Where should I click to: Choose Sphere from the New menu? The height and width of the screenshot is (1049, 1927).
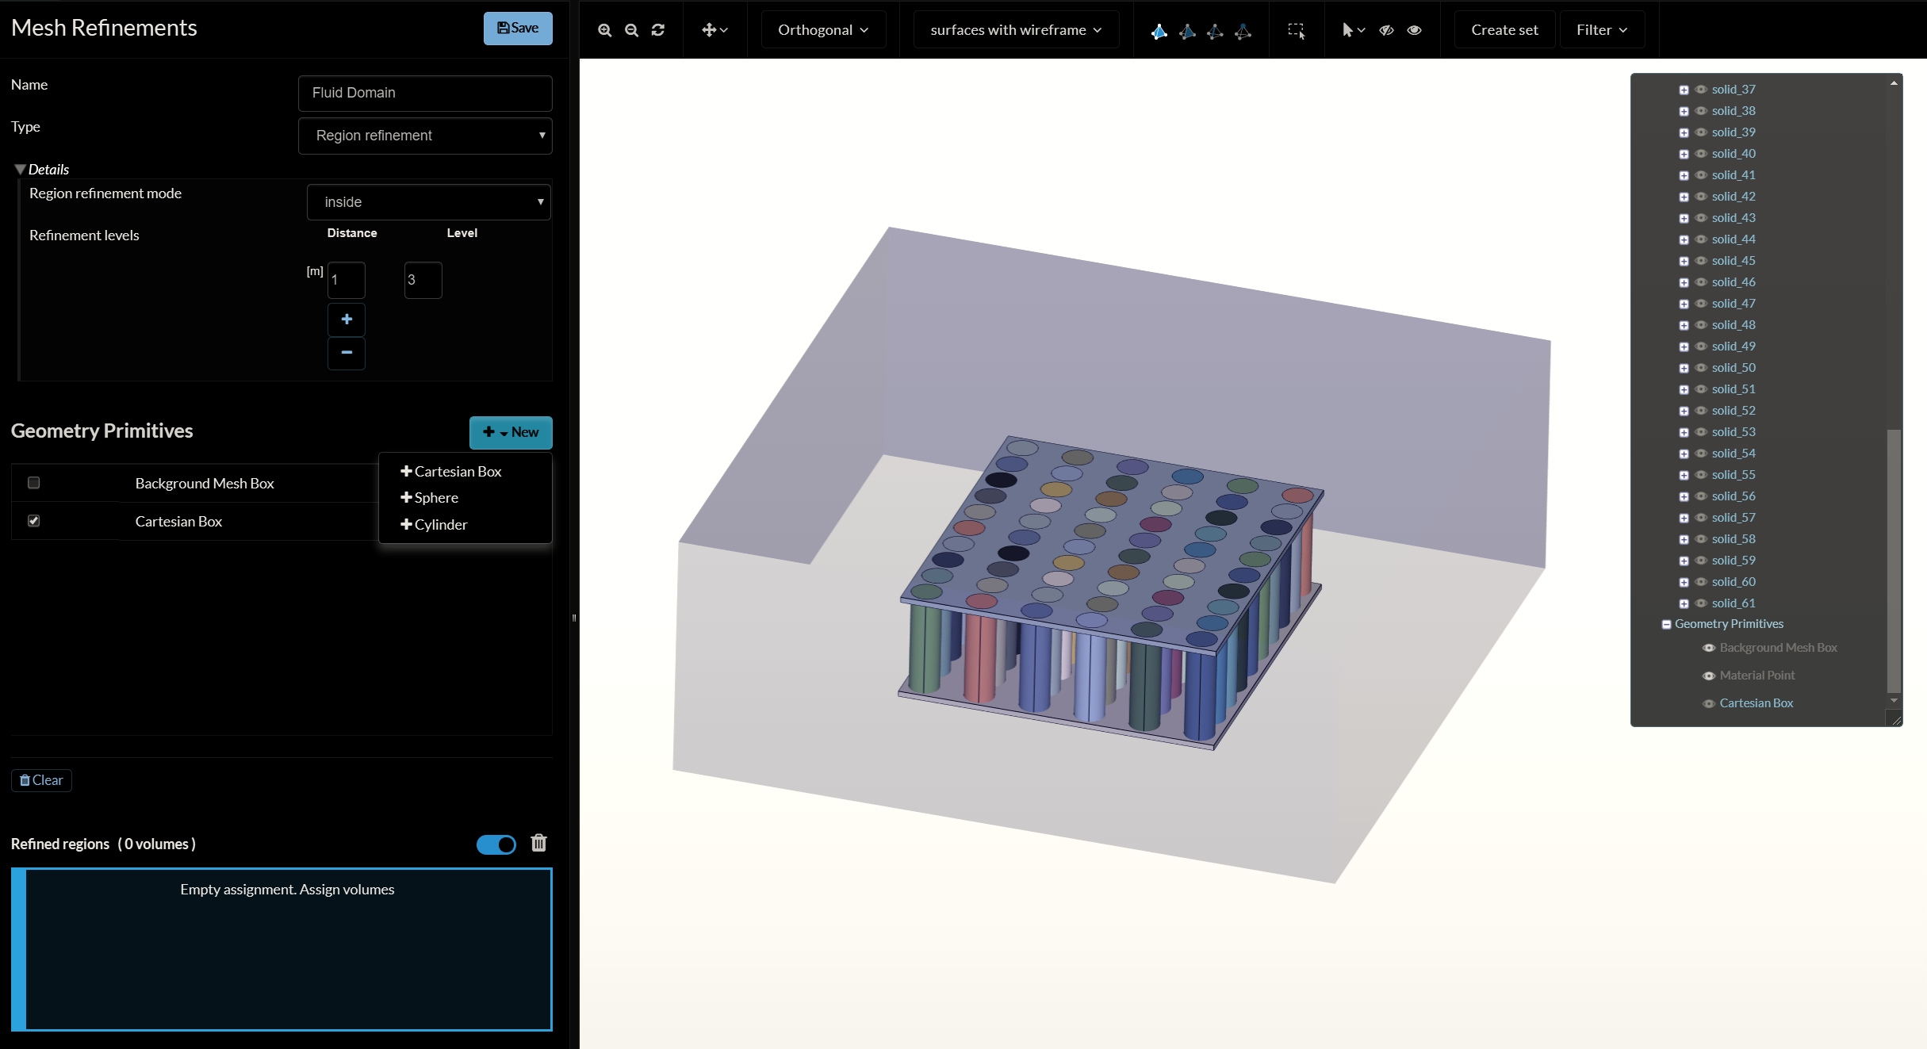pyautogui.click(x=435, y=498)
